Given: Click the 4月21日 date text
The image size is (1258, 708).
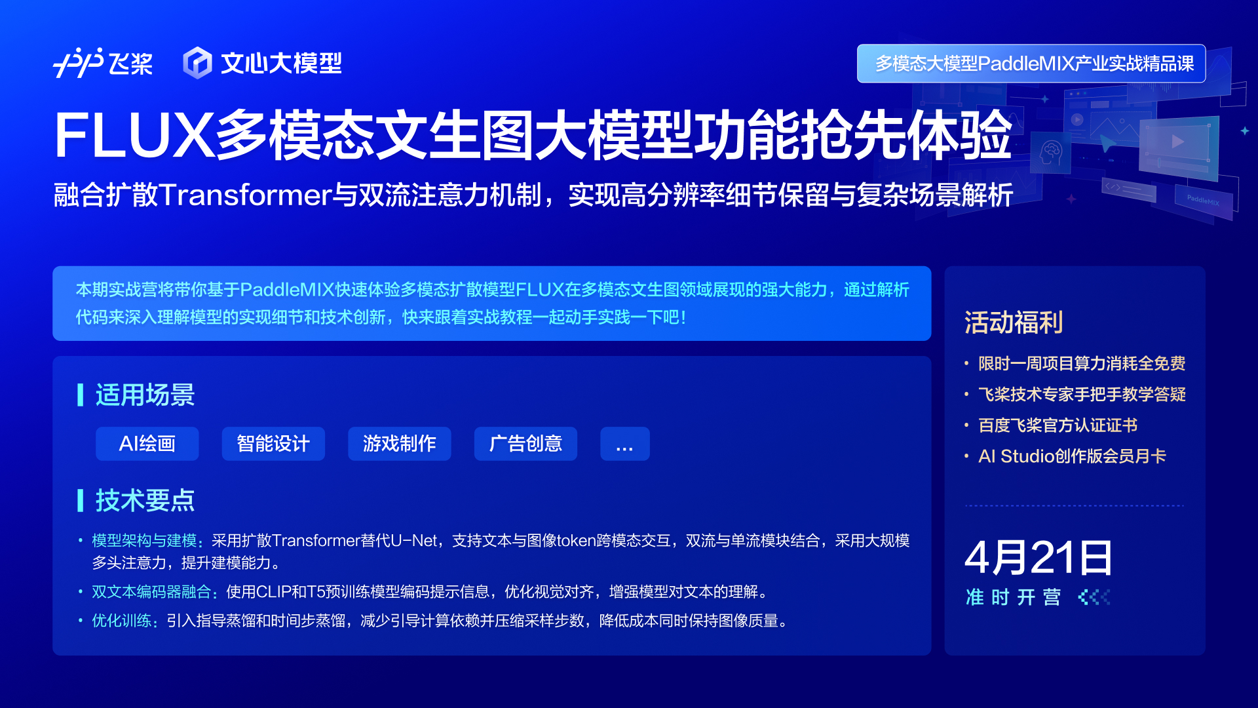Looking at the screenshot, I should coord(1038,558).
